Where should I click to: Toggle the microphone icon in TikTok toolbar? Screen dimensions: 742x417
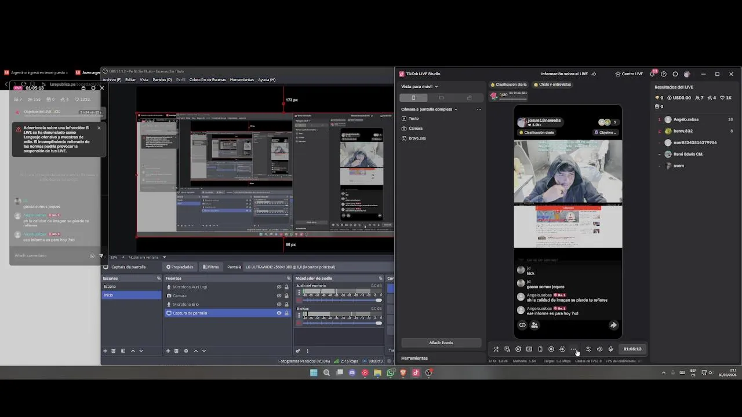coord(610,349)
